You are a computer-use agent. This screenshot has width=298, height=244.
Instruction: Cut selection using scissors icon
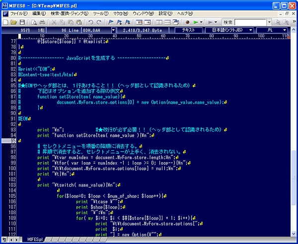click(54, 22)
